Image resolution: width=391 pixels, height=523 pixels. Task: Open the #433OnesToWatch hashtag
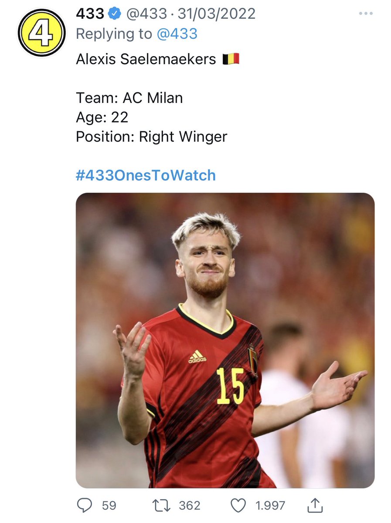(x=146, y=175)
